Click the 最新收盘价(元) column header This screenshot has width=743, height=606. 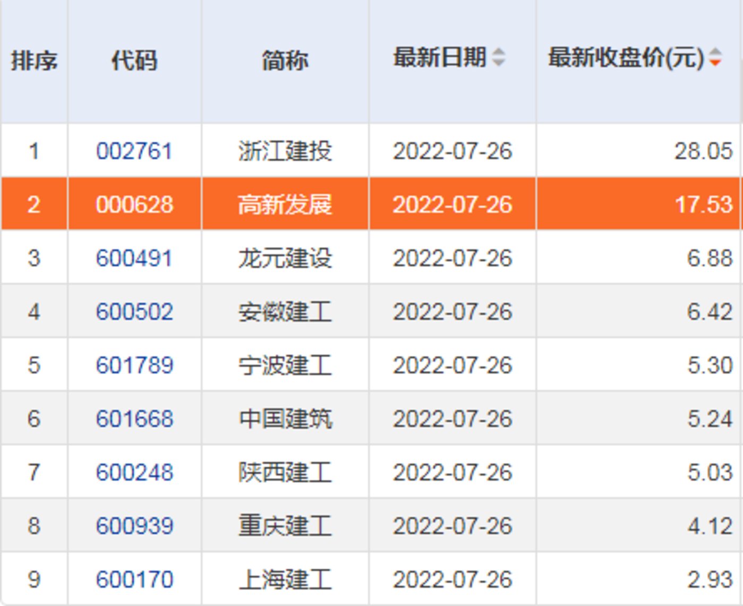point(626,57)
